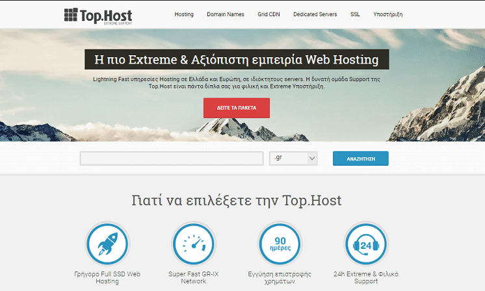This screenshot has width=485, height=291.
Task: Click the 'Lightning Fast υπηρεσίες Hosting' paragraph
Action: (237, 82)
